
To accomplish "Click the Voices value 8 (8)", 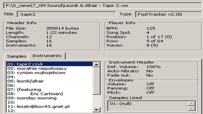I will tap(152, 45).
